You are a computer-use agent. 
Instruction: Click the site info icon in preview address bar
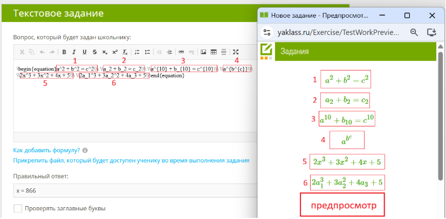point(267,32)
